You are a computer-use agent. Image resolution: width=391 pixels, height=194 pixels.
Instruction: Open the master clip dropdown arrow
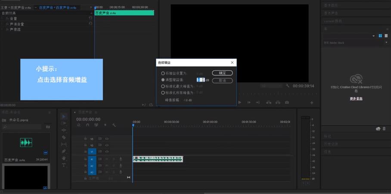[x=35, y=8]
